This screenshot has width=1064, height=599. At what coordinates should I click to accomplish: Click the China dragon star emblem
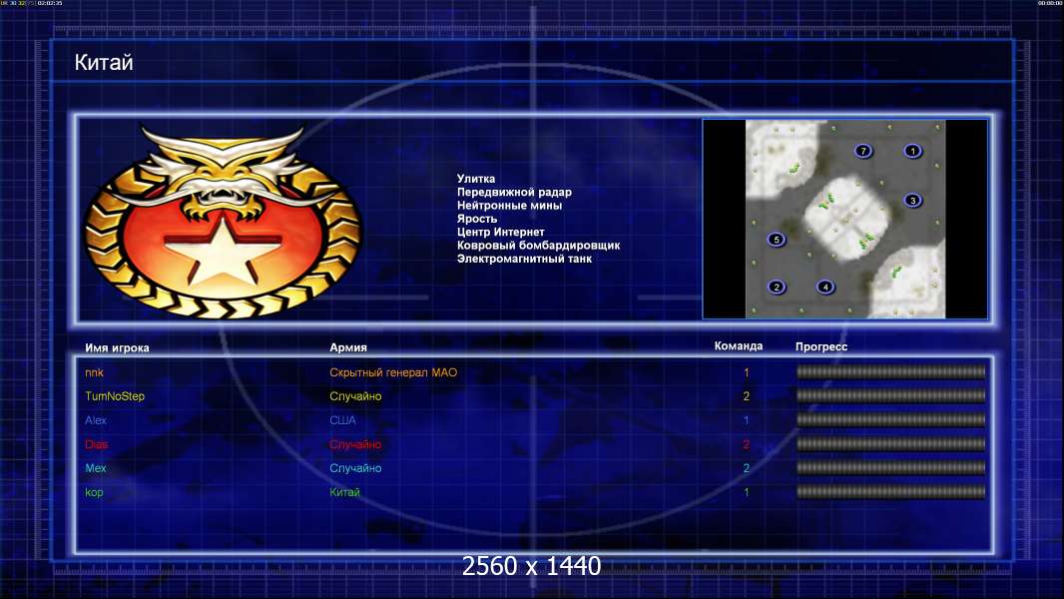pos(223,221)
